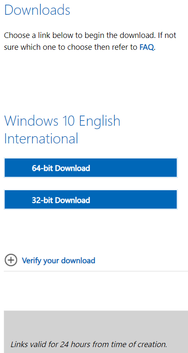Screen dimensions: 188x353
Task: Click the gray notice panel background
Action: click(96, 324)
